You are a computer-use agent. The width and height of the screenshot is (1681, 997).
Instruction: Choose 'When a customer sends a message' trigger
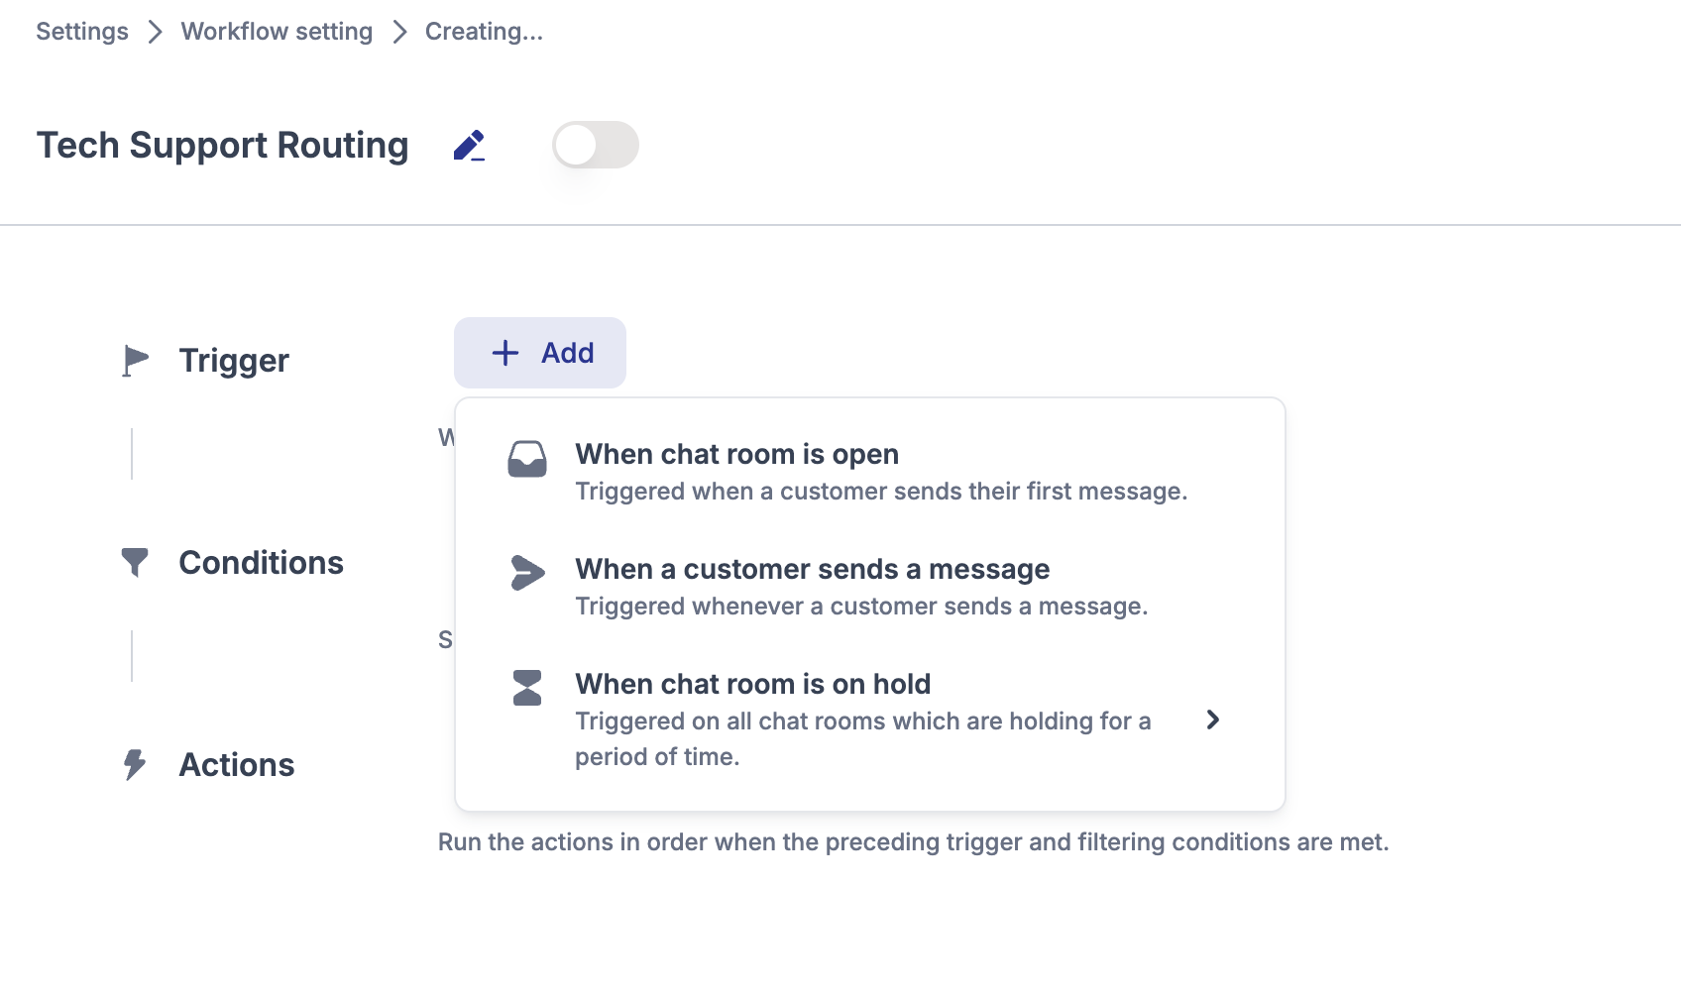tap(812, 569)
